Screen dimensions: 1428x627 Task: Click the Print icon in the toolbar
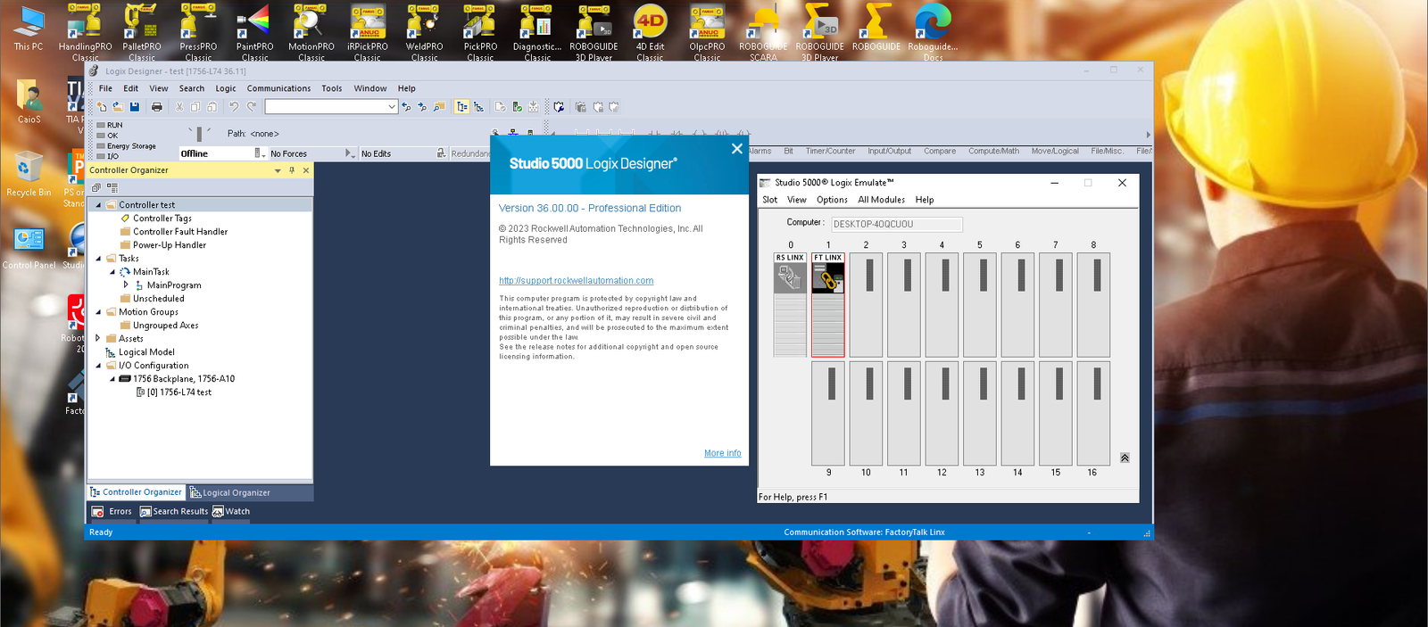[157, 107]
